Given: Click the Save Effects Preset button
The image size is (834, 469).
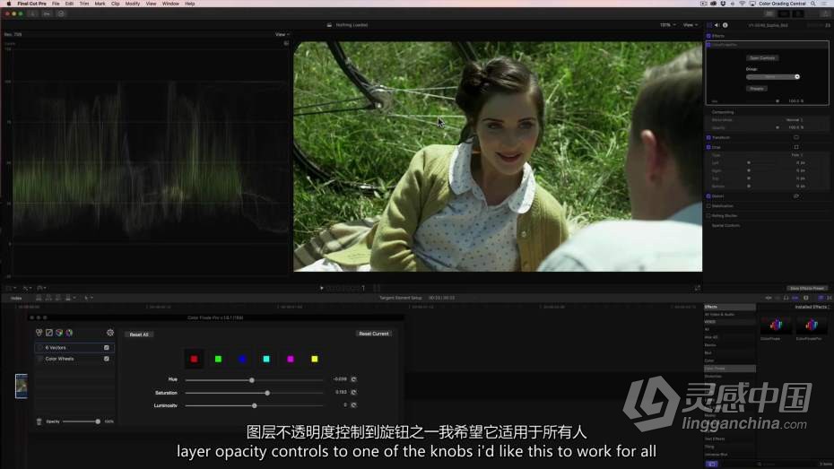Looking at the screenshot, I should click(x=806, y=288).
